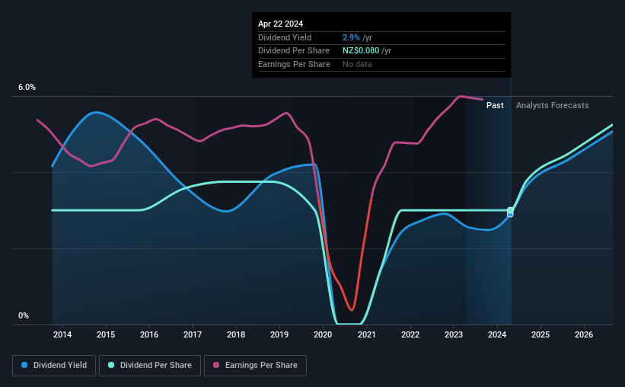Select the 2023 x-axis label
Image resolution: width=625 pixels, height=387 pixels.
454,334
